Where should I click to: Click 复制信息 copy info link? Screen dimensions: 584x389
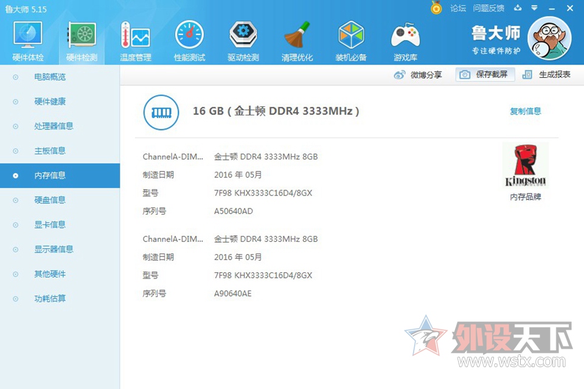tap(526, 111)
